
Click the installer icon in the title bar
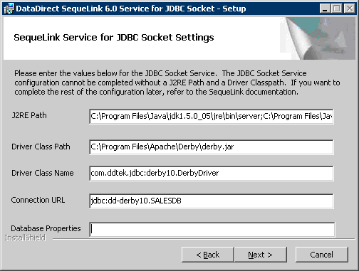click(x=9, y=9)
